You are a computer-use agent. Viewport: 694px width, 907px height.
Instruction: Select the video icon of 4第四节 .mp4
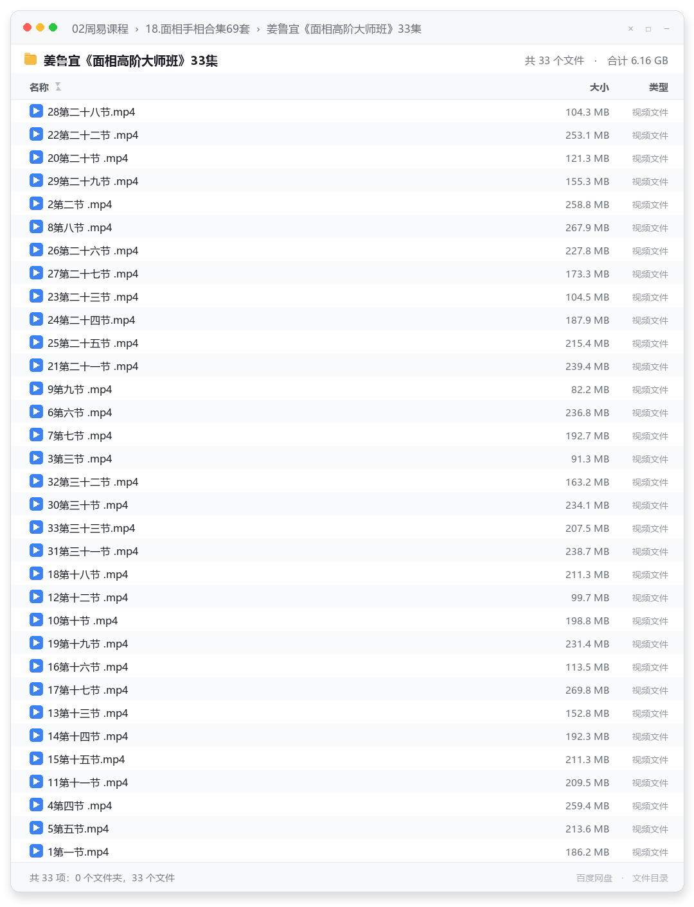pyautogui.click(x=36, y=805)
